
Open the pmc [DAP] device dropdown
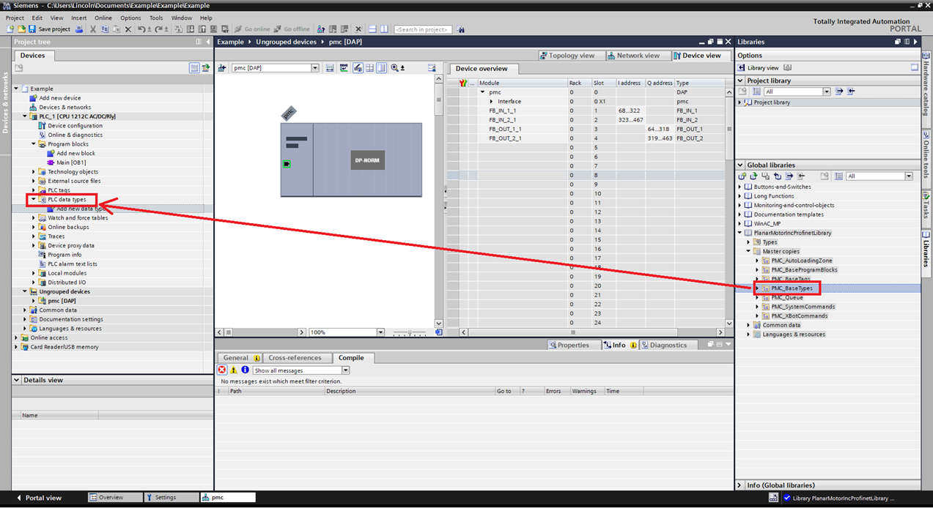tap(315, 67)
